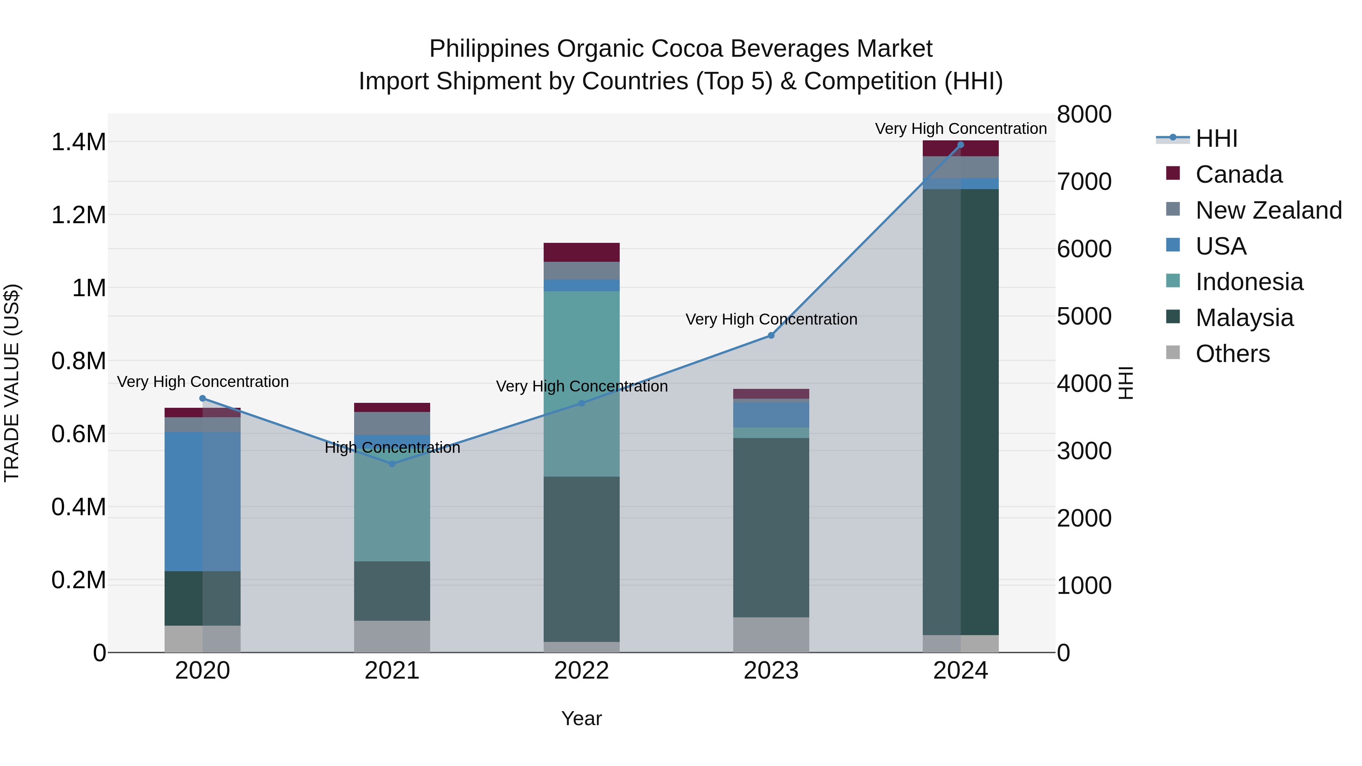Click 'Very High Concentration' label above 2024
1362x766 pixels.
click(x=961, y=129)
